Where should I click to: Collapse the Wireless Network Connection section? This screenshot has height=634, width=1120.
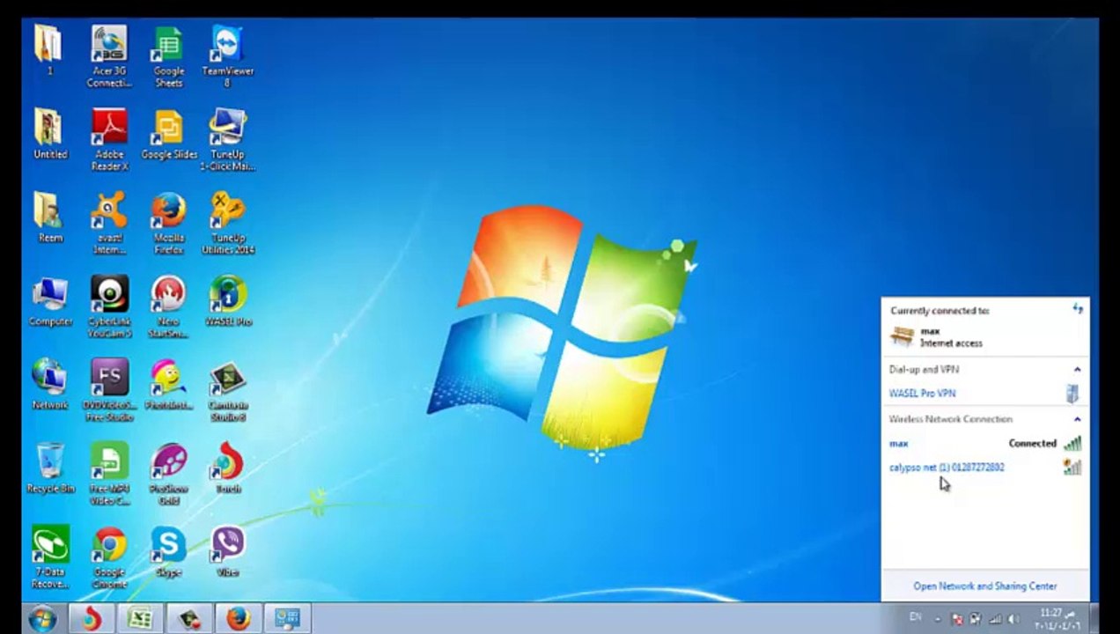1077,419
